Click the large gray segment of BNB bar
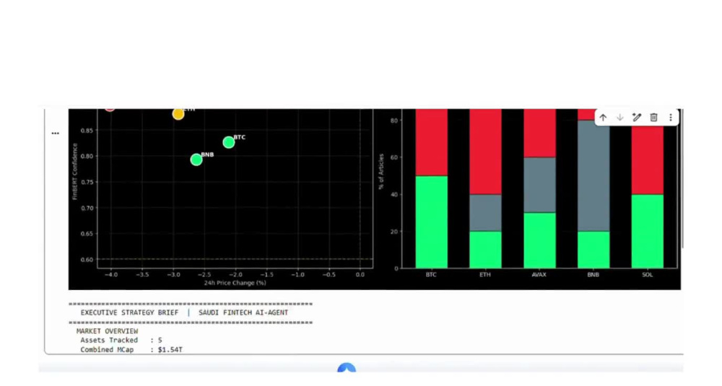Screen dimensions: 722x386 pyautogui.click(x=593, y=176)
